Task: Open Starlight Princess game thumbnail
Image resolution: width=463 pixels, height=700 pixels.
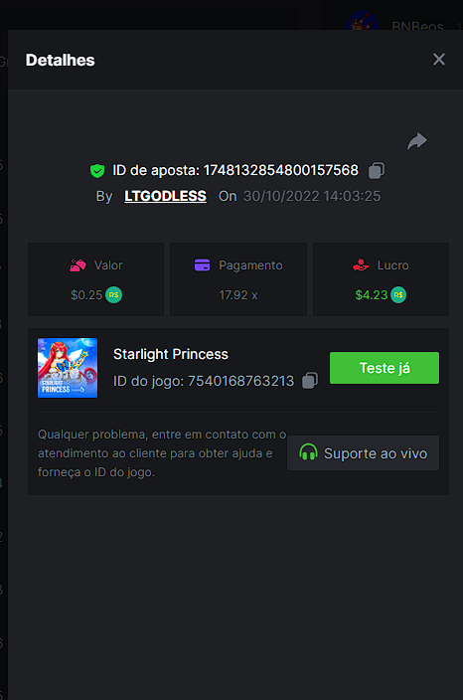Action: click(68, 368)
